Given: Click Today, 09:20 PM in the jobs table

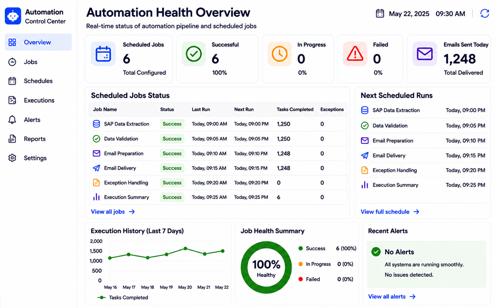Looking at the screenshot, I should click(251, 182).
